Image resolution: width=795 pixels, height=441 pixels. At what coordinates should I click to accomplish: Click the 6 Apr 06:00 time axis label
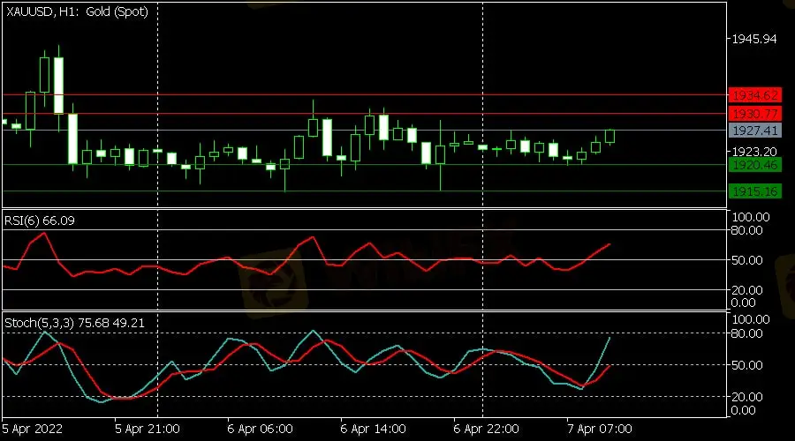coord(260,429)
